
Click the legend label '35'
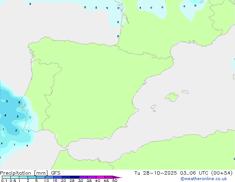tap(89, 181)
